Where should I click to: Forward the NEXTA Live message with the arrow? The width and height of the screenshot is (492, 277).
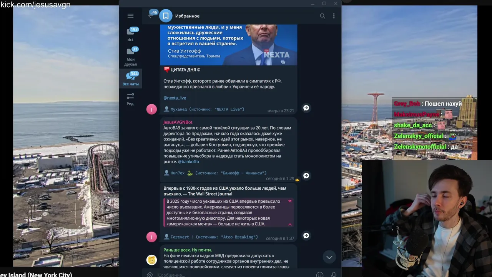306,108
